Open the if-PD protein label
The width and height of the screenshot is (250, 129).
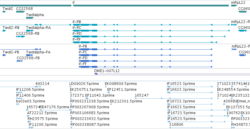pos(83,58)
